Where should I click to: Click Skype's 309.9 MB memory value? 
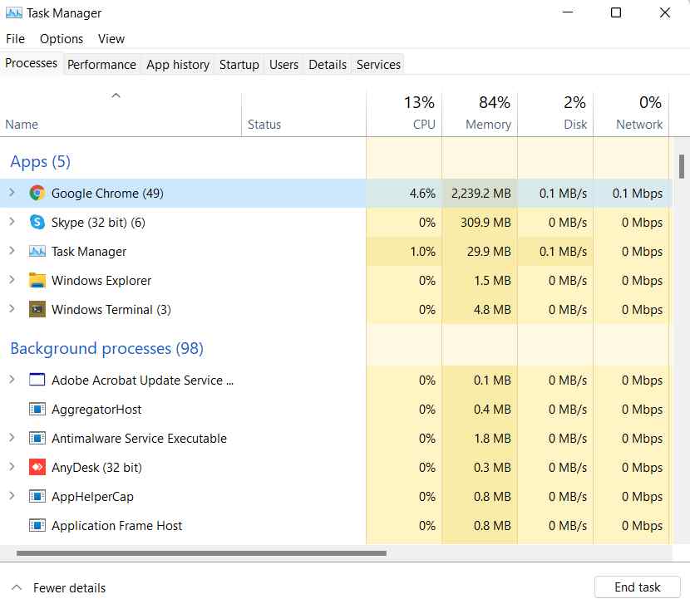[x=485, y=222]
